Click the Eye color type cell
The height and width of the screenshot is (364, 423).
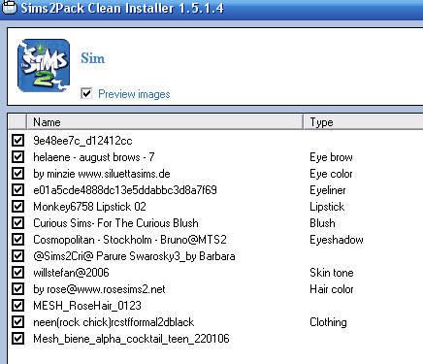[x=331, y=174]
